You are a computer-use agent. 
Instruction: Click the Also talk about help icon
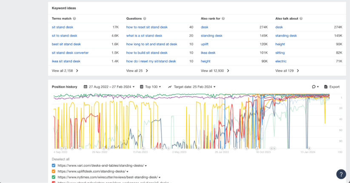[x=301, y=19]
